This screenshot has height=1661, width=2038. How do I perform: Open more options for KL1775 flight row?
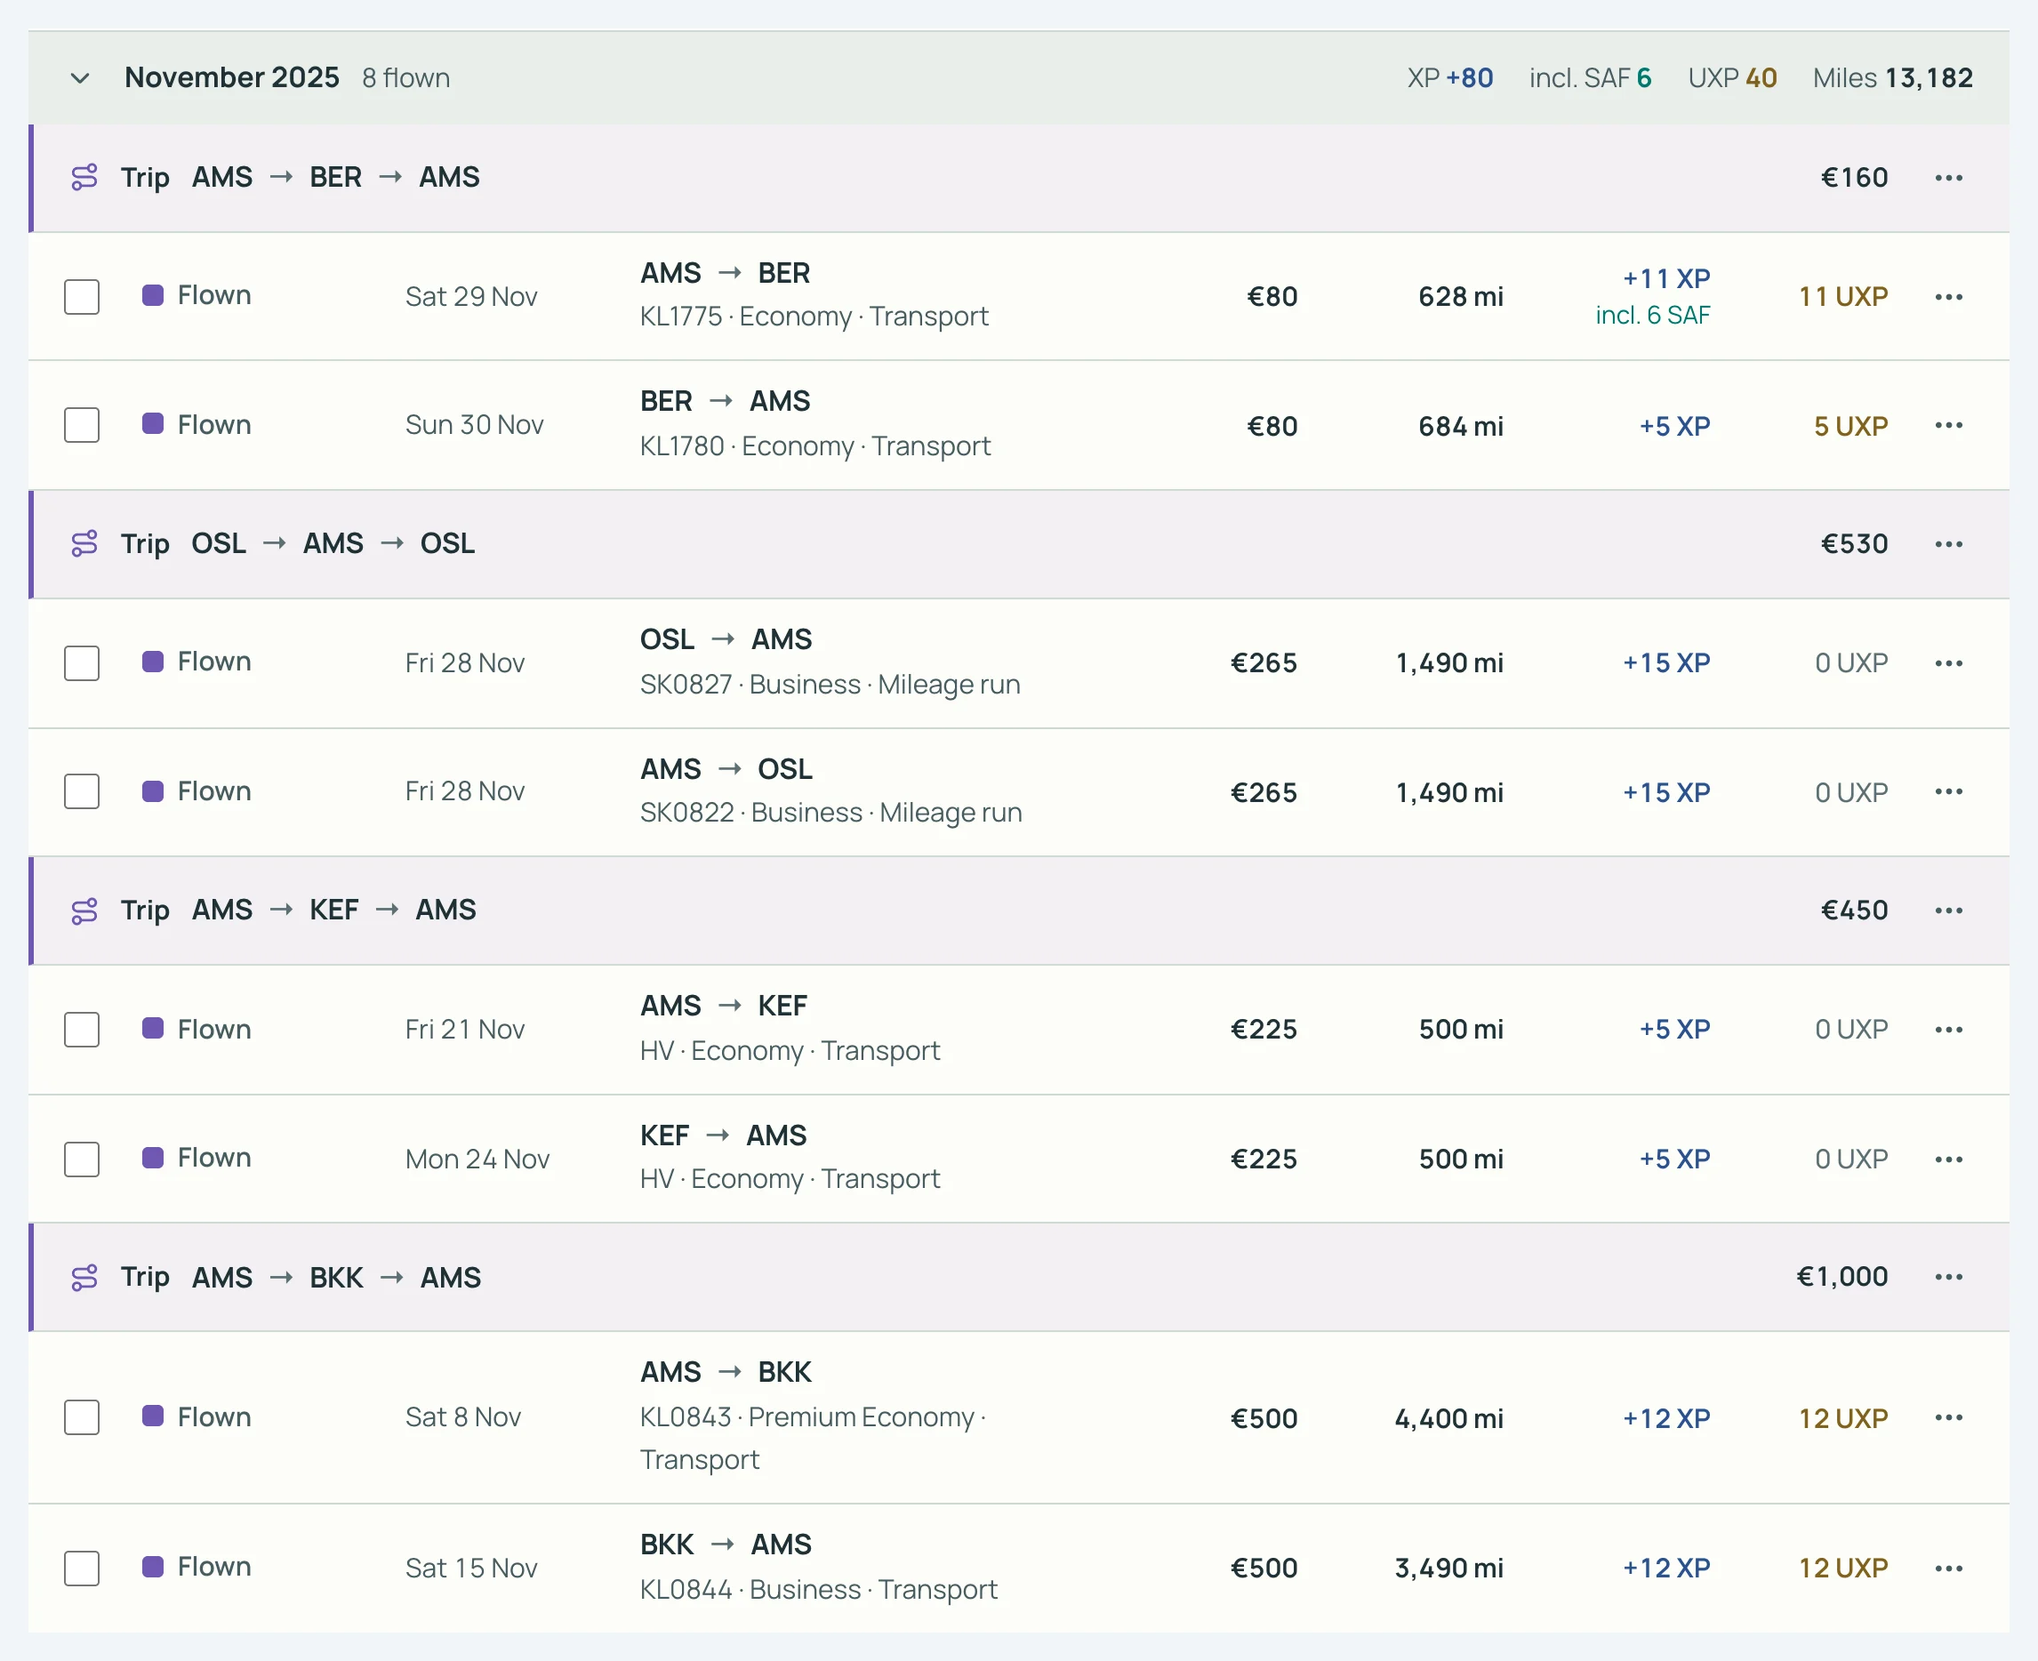point(1948,297)
